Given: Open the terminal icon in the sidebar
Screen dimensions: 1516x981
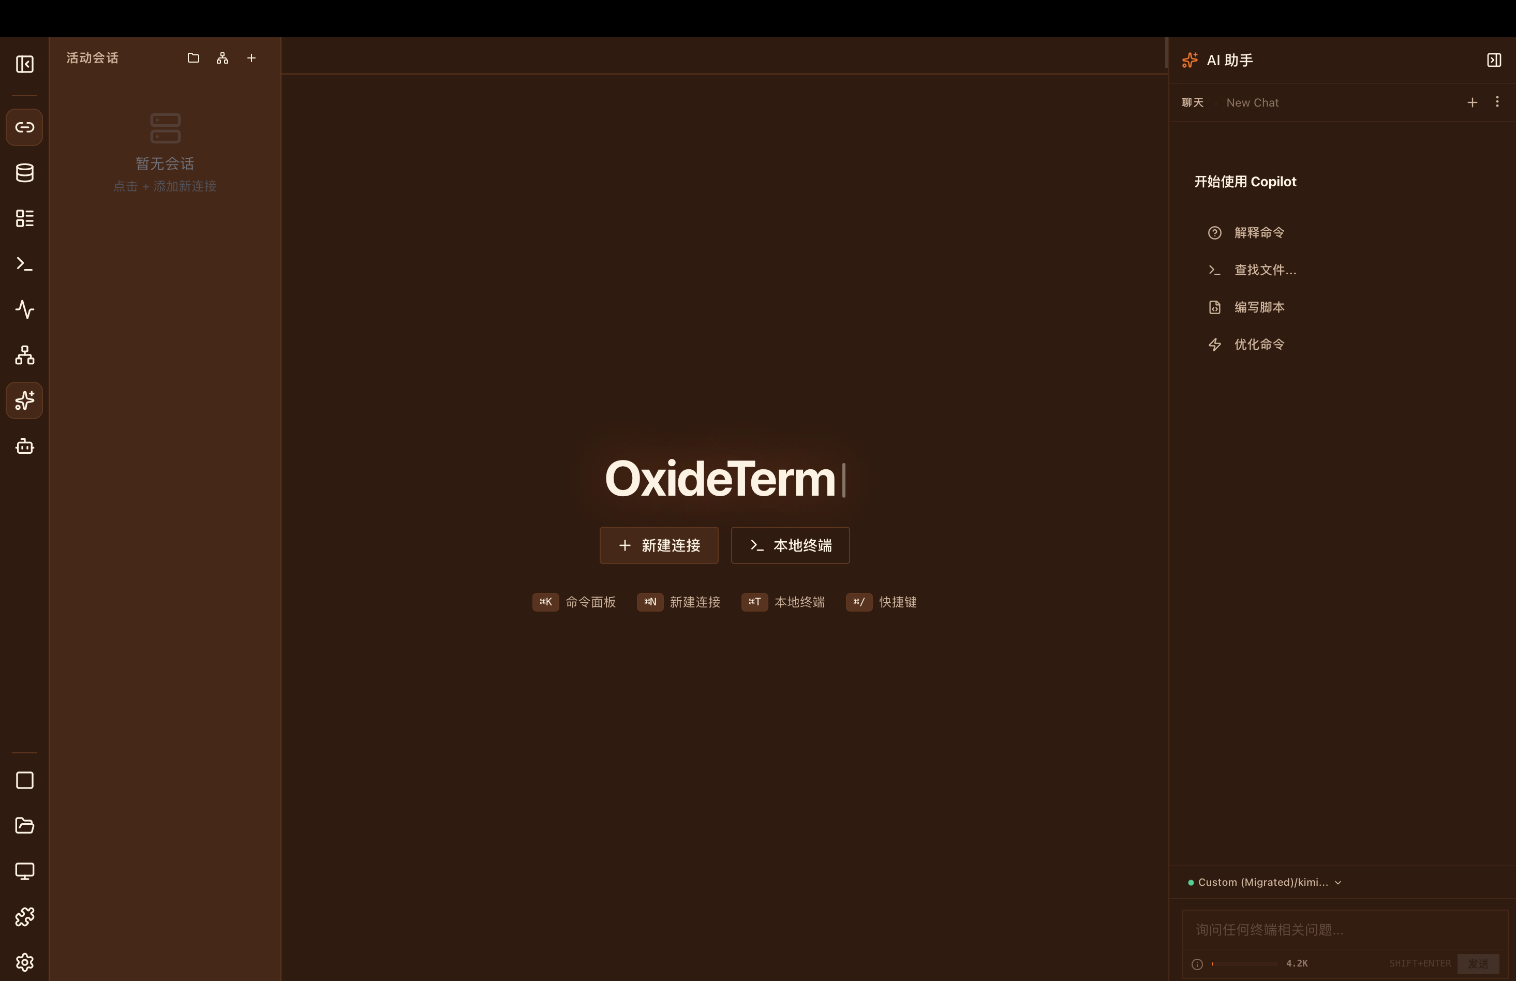Looking at the screenshot, I should 24,264.
